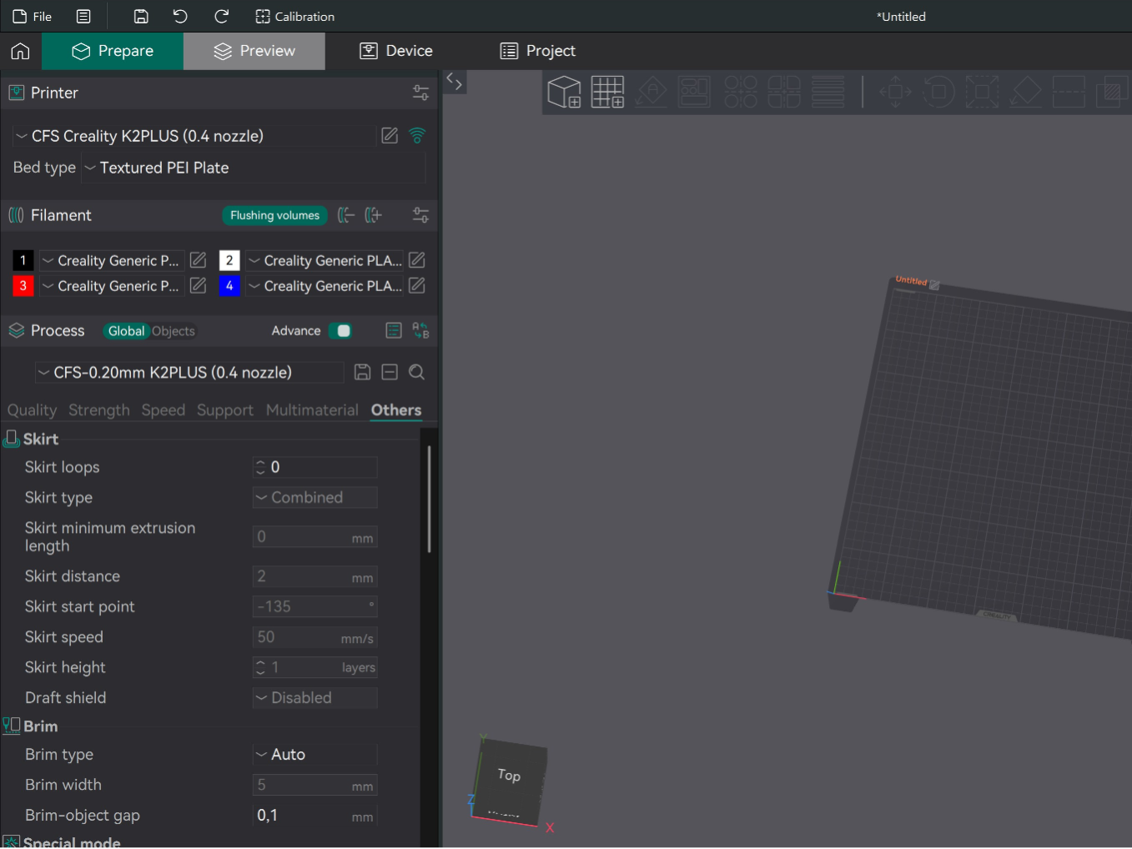Open the Quality settings tab
The image size is (1132, 849).
coord(32,410)
